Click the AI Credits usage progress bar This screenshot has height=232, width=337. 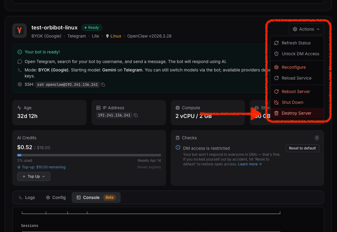pyautogui.click(x=89, y=155)
